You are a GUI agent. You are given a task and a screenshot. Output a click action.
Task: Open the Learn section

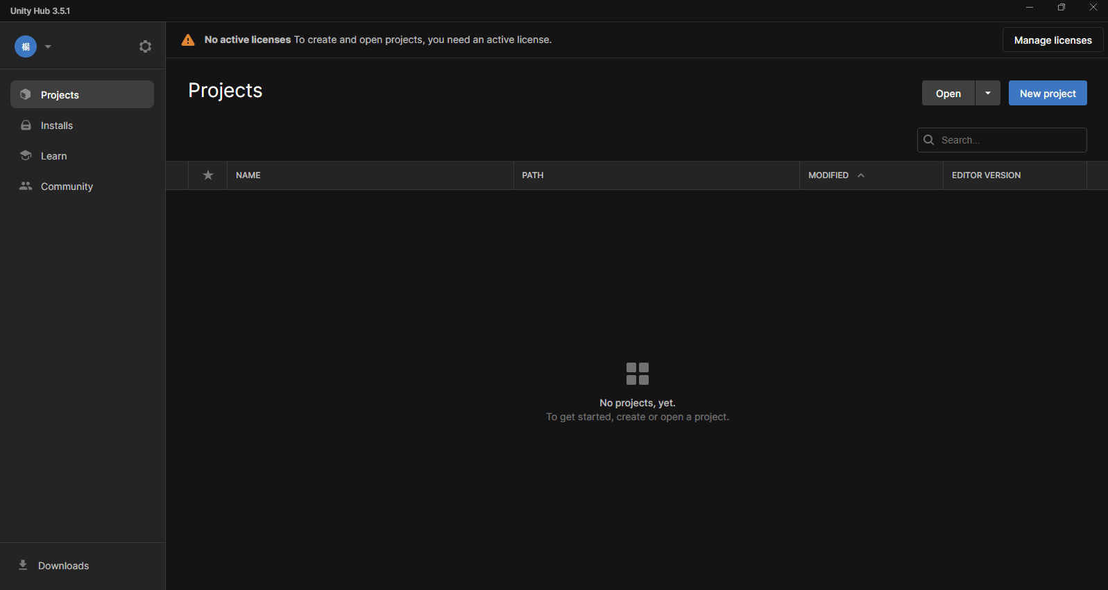tap(82, 156)
